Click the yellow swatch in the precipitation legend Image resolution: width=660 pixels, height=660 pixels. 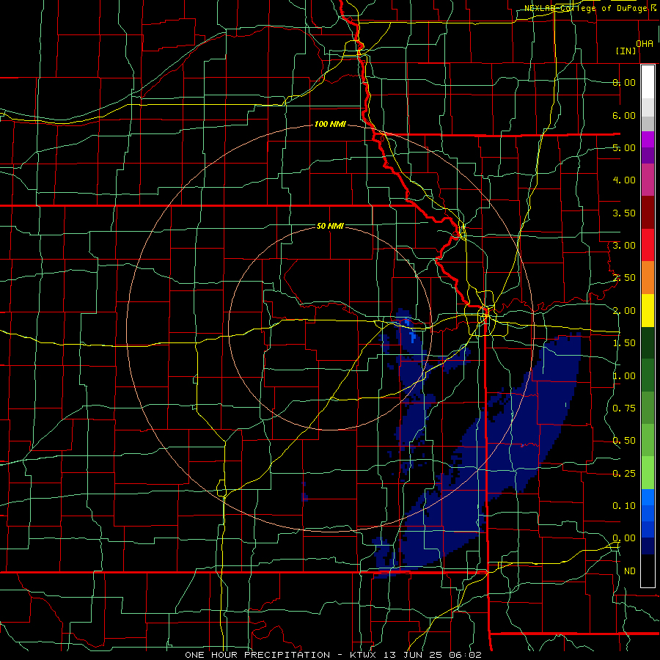648,310
